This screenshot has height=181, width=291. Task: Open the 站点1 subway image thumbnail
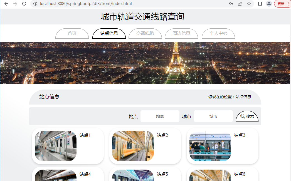pos(55,146)
